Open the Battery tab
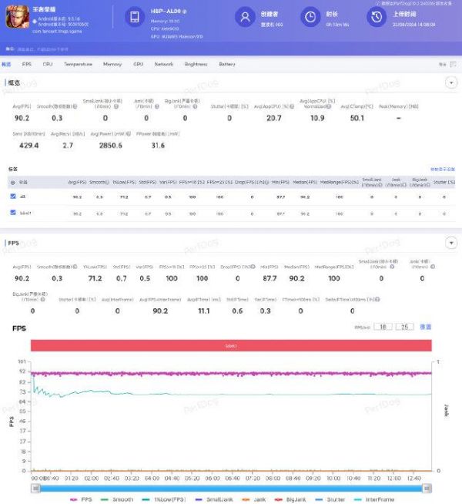This screenshot has height=504, width=462. point(227,65)
